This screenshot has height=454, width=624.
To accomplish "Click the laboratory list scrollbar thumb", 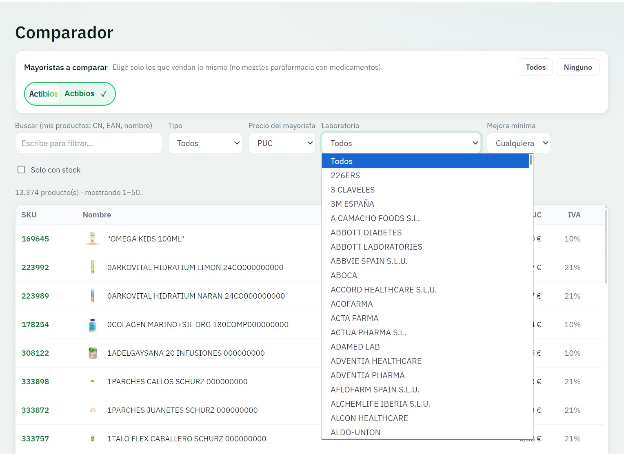I will click(531, 159).
